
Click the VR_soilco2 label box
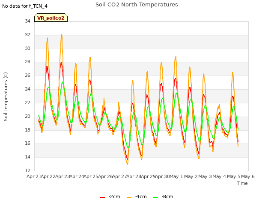tap(51, 18)
